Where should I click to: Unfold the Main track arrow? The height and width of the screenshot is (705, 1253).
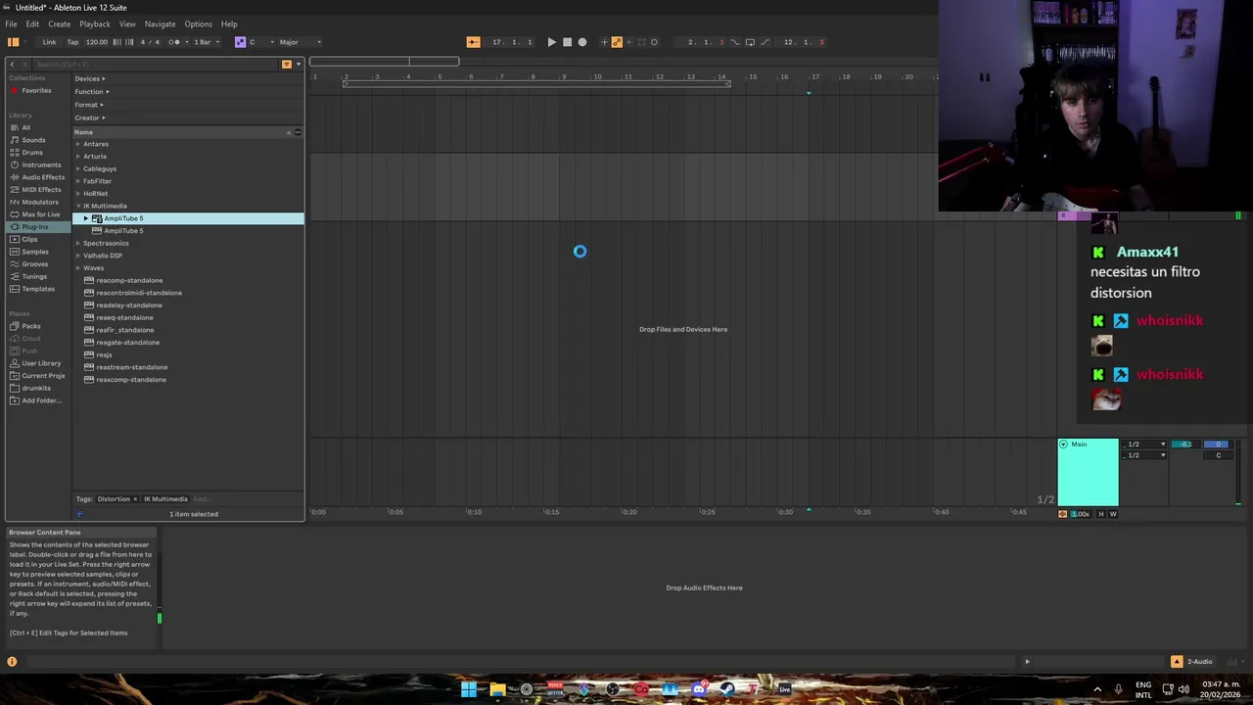[1063, 445]
